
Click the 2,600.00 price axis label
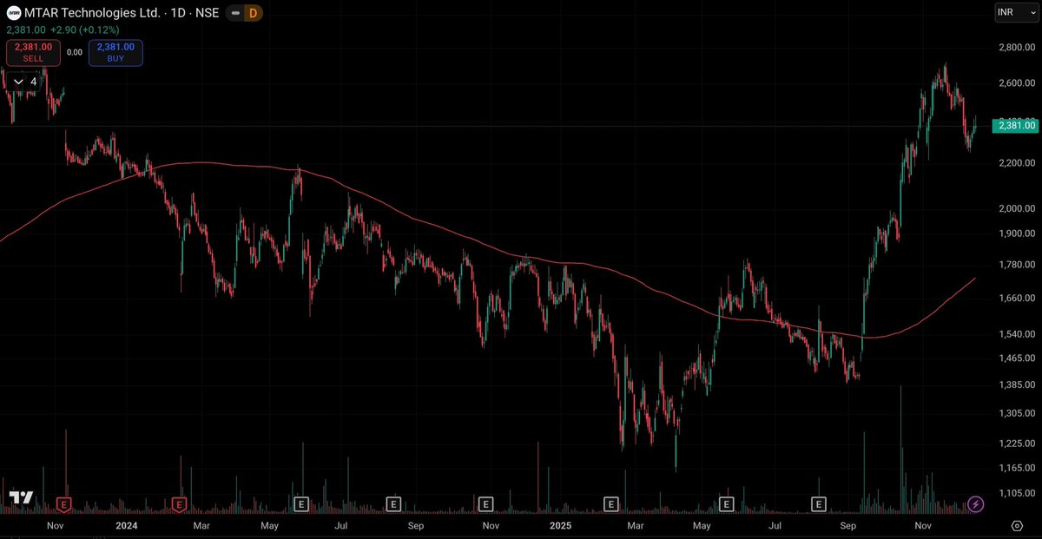coord(1017,83)
